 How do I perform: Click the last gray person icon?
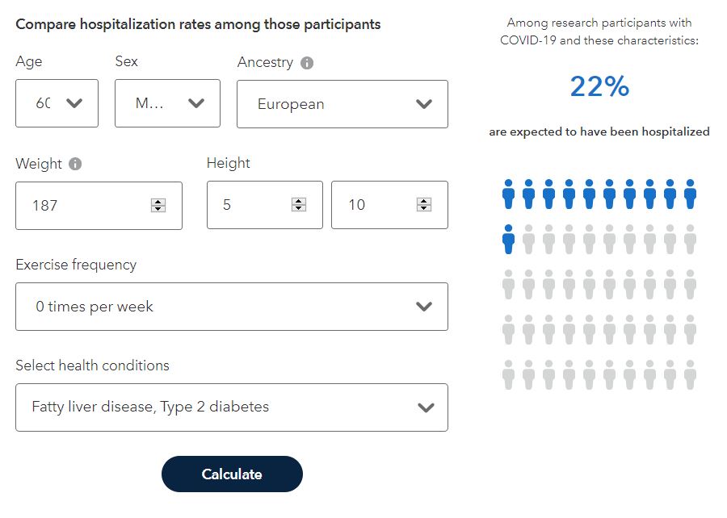click(690, 375)
